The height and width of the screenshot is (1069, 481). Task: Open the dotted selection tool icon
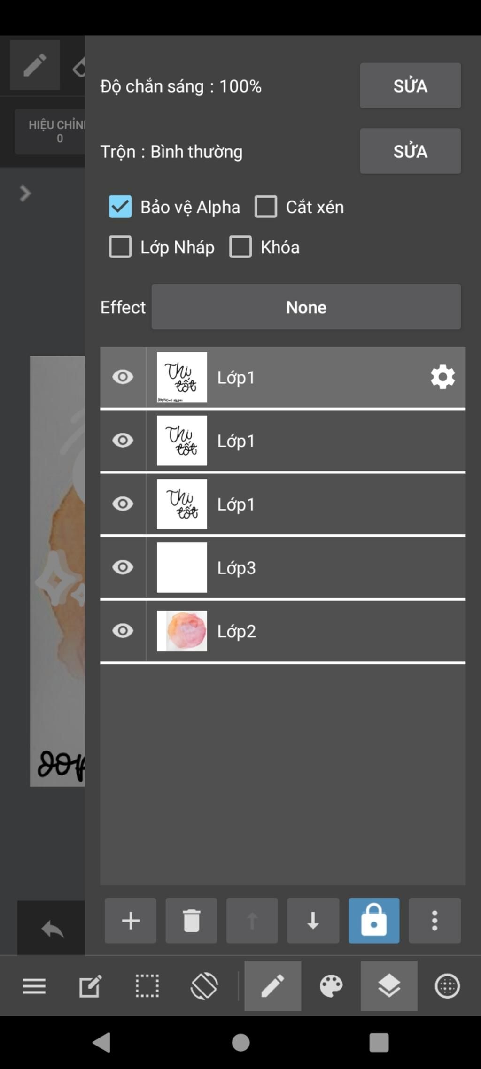click(x=147, y=986)
